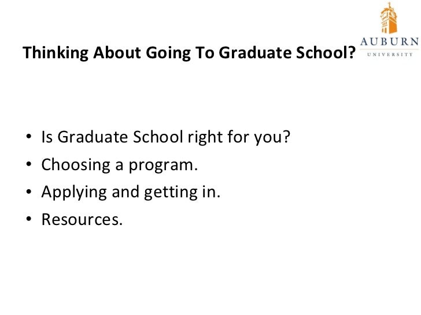Select the bullet dot before 'Resources'
421x315 pixels.
(x=29, y=219)
